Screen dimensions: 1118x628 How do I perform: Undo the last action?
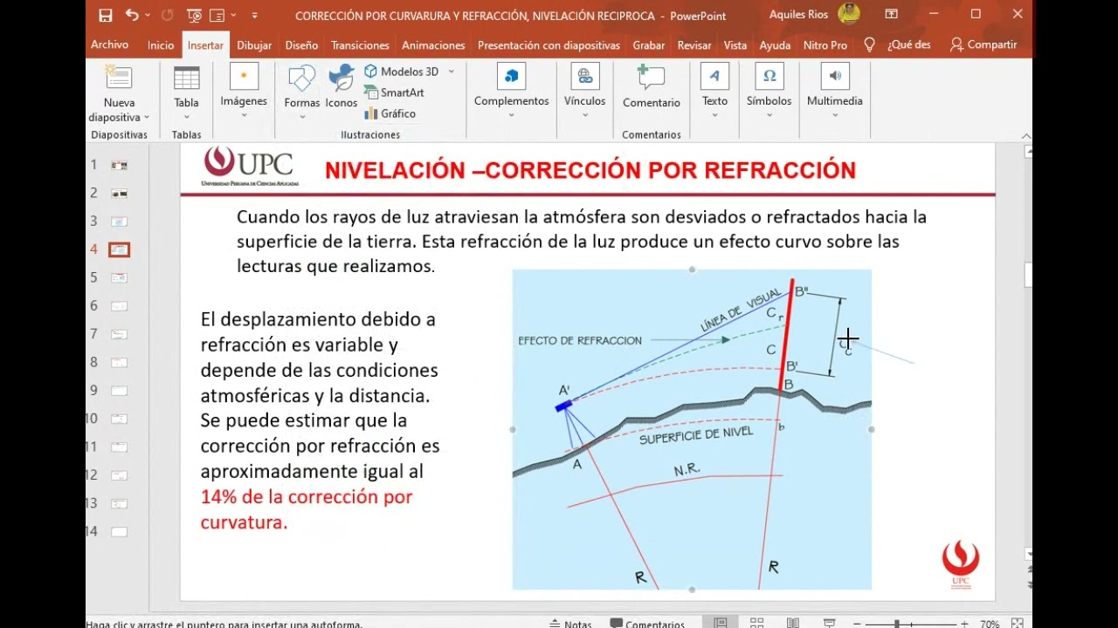coord(131,15)
